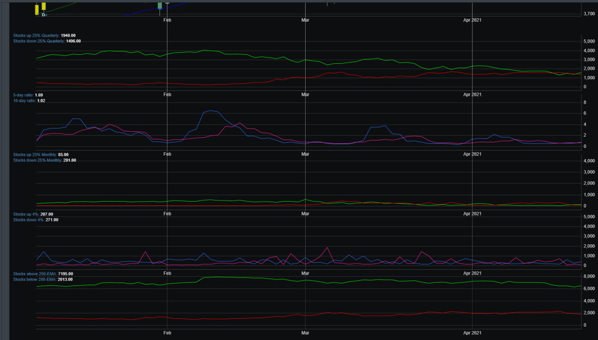Select the 'Stocks up 25% Monthly:' indicator label
Image resolution: width=598 pixels, height=340 pixels.
[x=35, y=154]
